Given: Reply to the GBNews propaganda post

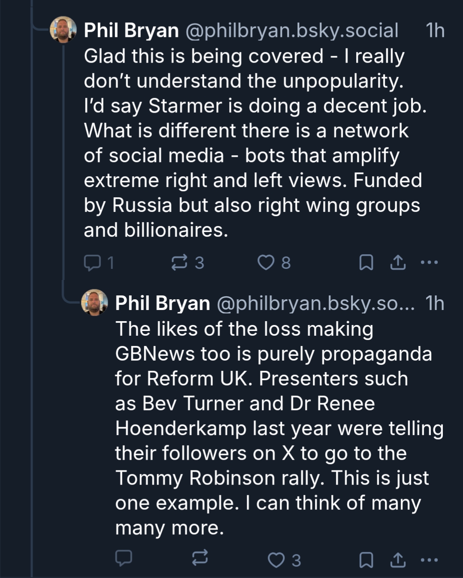Looking at the screenshot, I should 124,558.
